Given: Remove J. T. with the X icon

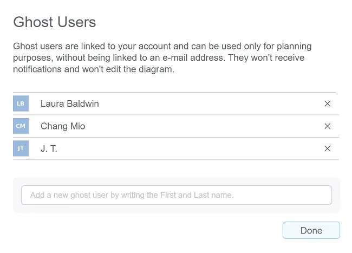Looking at the screenshot, I should point(327,148).
